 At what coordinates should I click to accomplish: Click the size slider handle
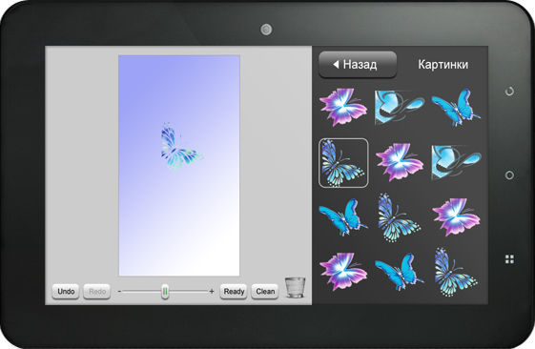pos(165,292)
